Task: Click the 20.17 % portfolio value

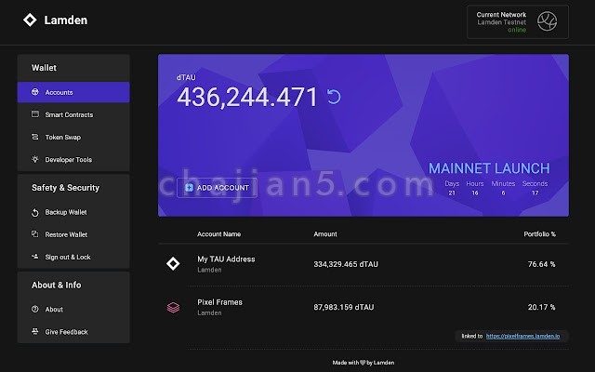Action: click(541, 307)
